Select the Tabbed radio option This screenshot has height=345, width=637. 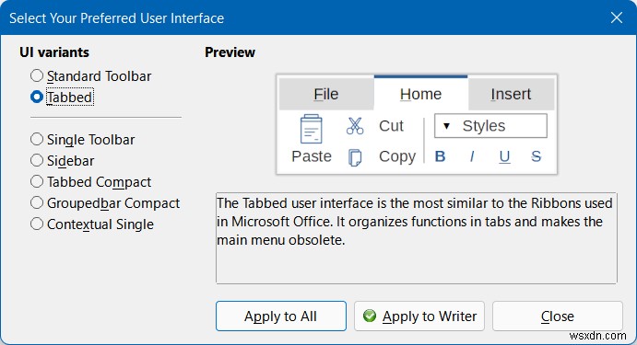tap(62, 98)
